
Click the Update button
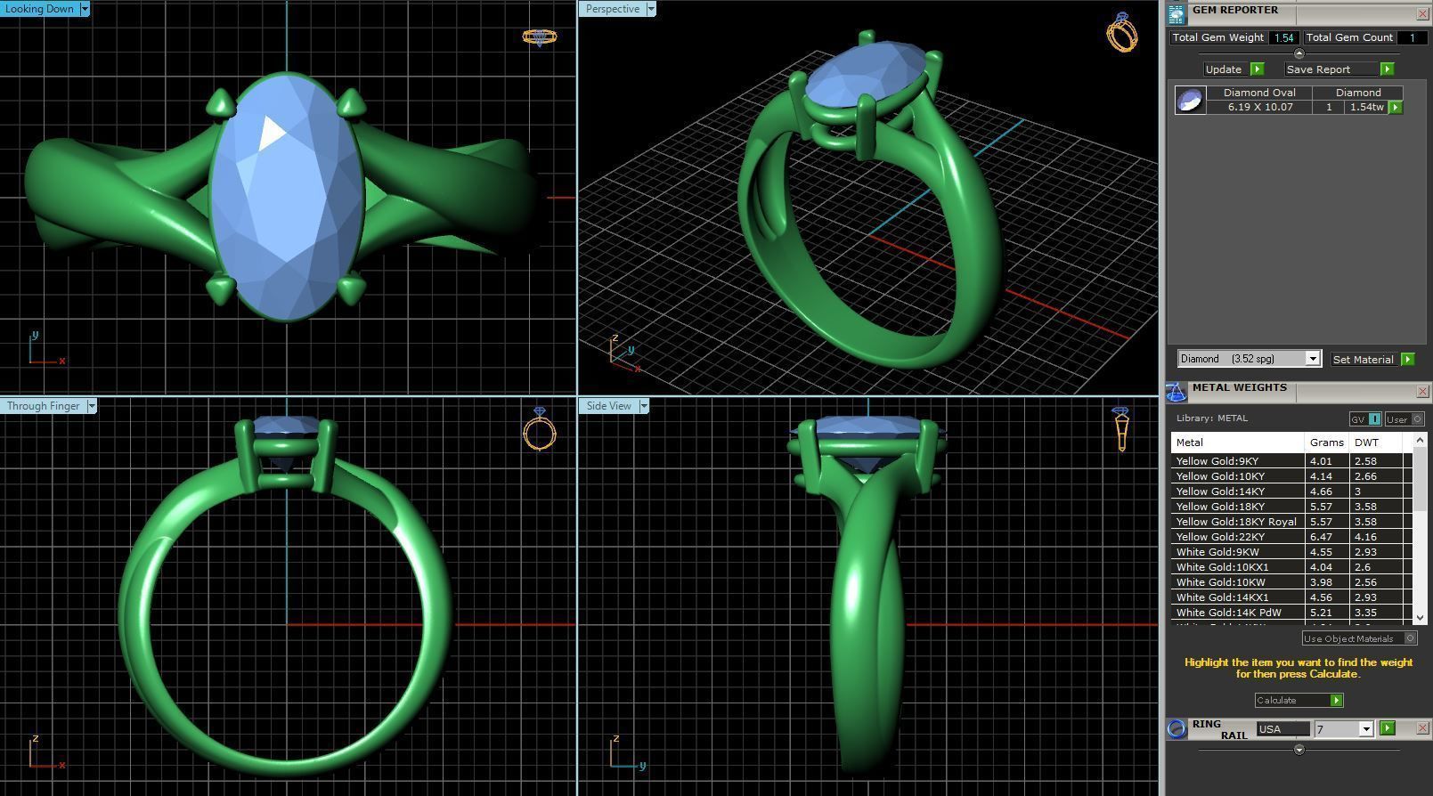1224,69
